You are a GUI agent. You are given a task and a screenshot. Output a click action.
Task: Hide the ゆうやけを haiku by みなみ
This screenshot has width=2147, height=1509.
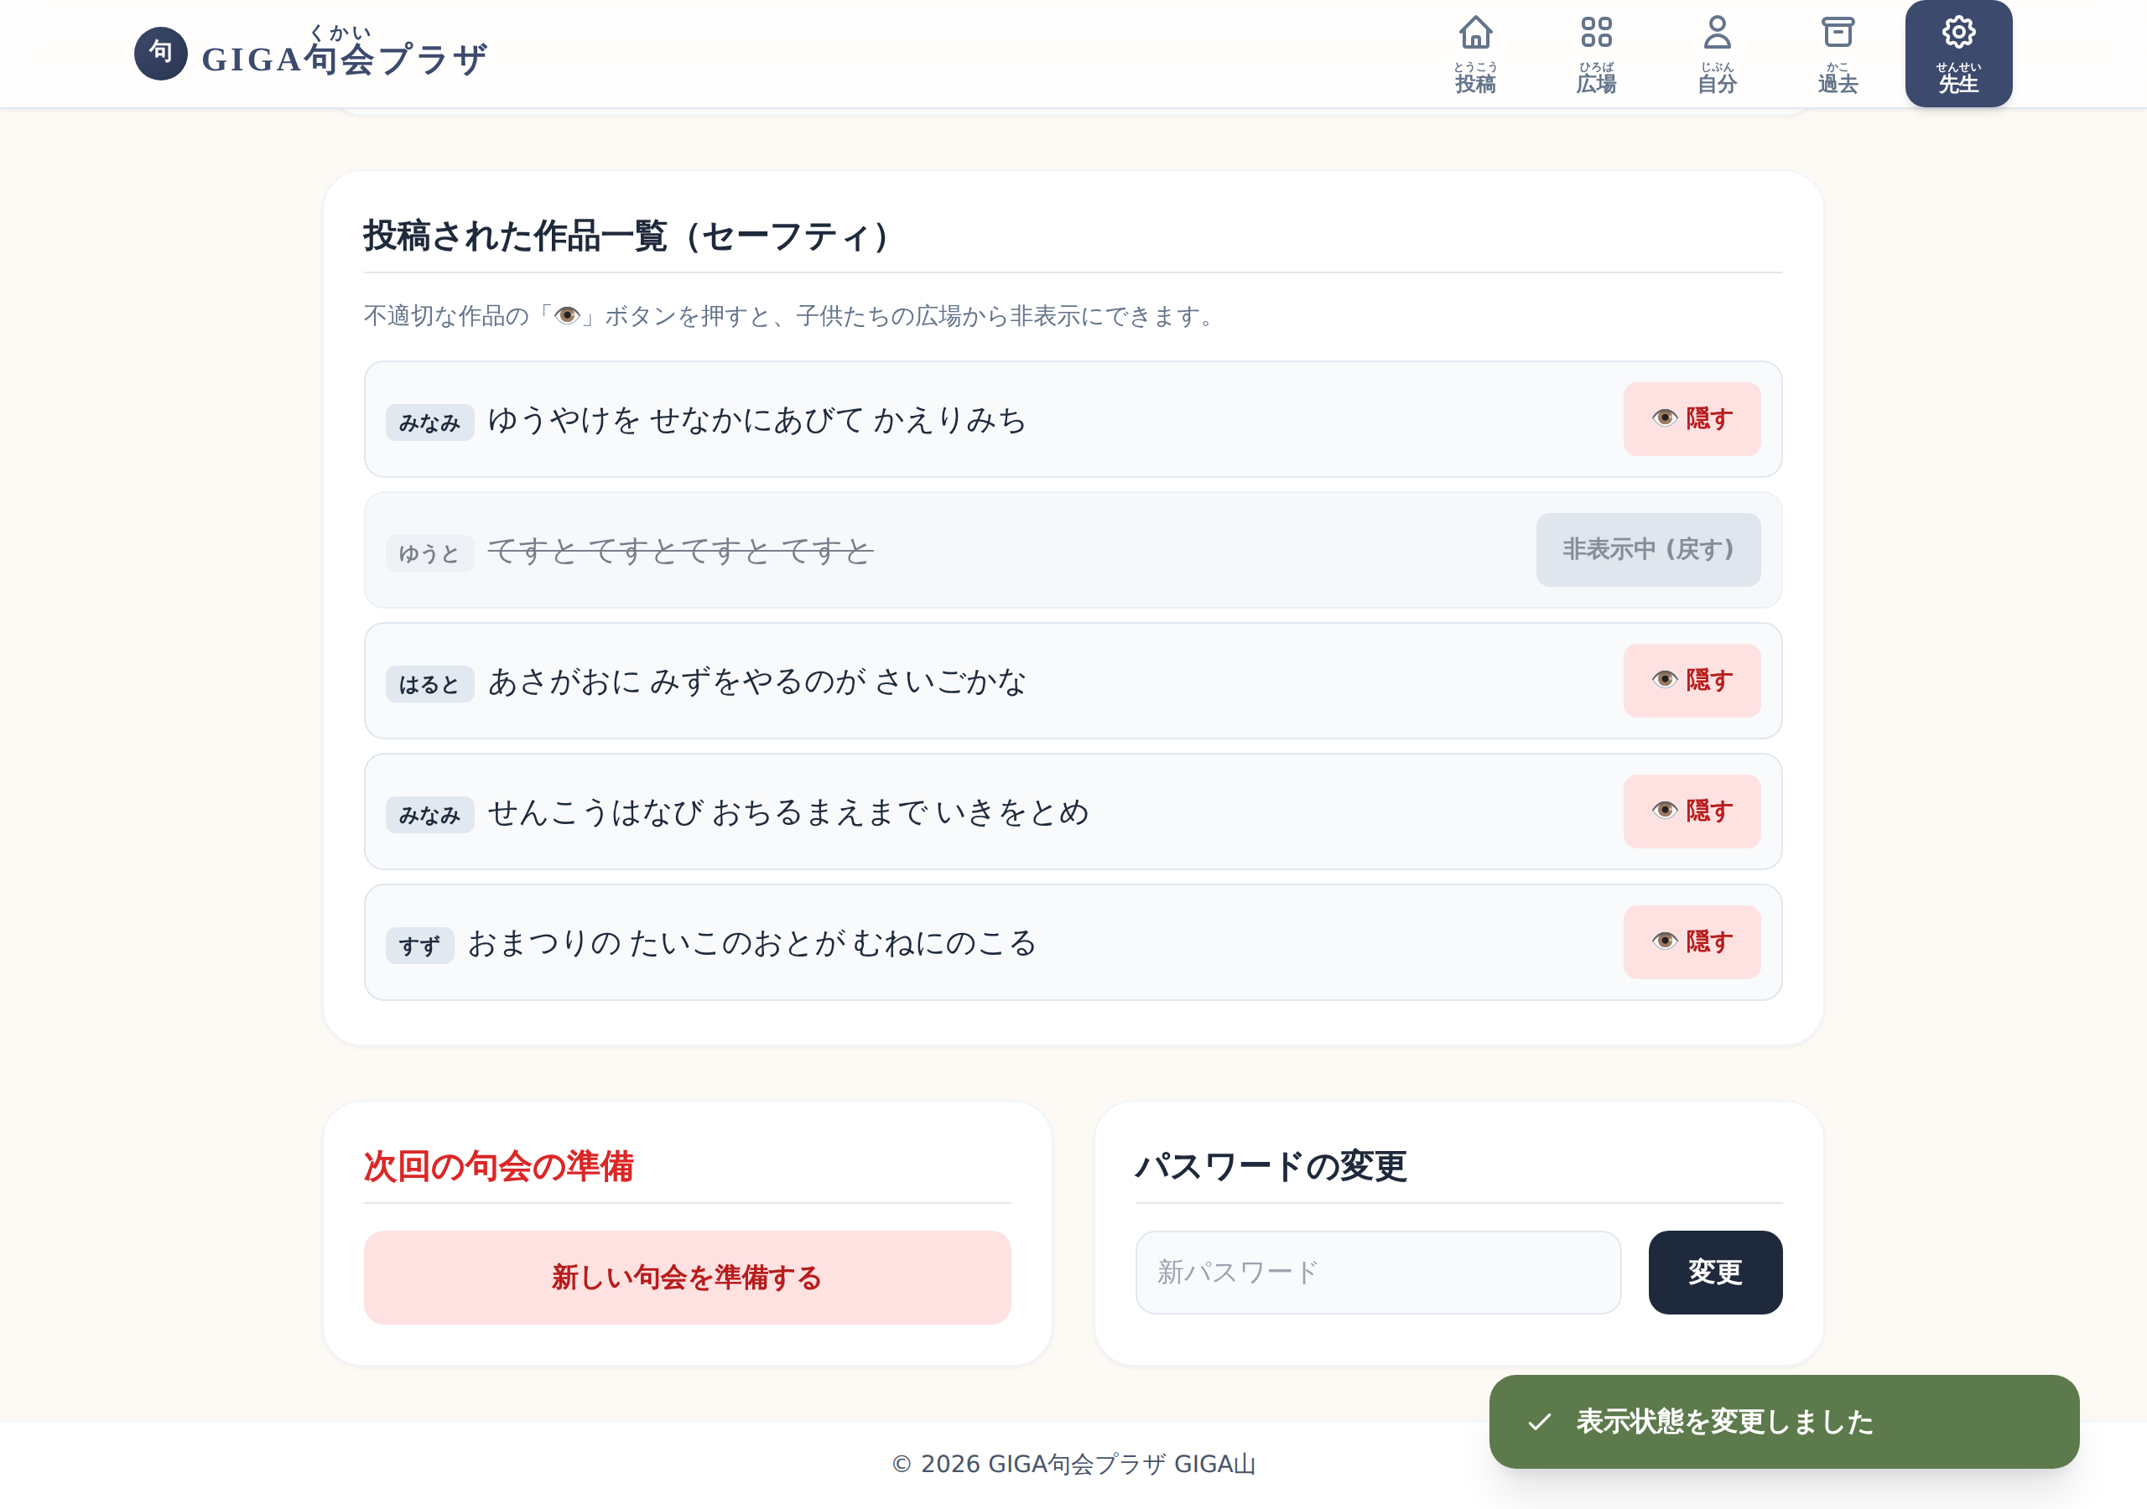pyautogui.click(x=1691, y=419)
